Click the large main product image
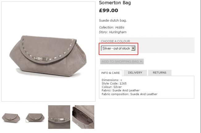 pos(48,52)
